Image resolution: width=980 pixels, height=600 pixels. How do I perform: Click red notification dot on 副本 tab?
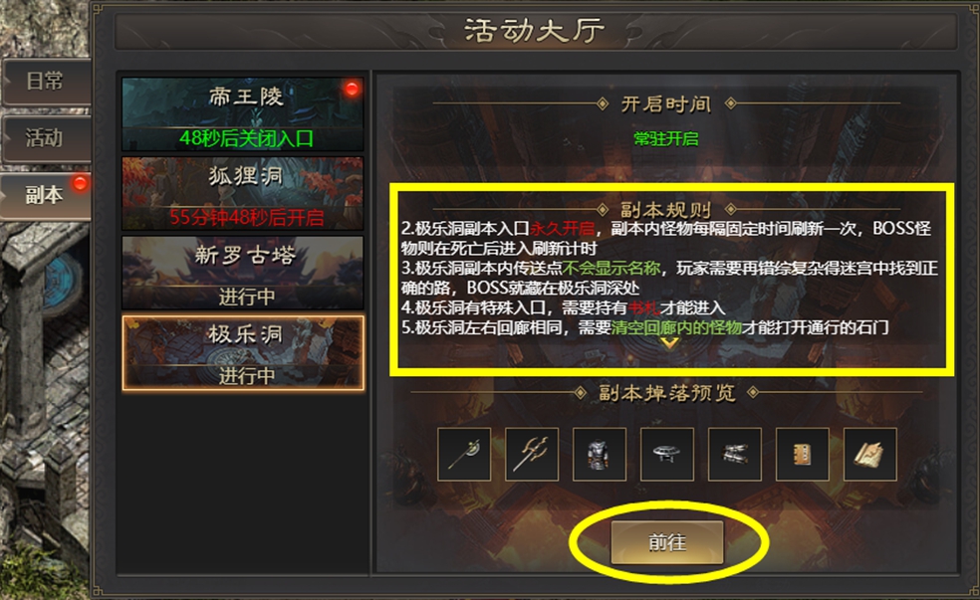point(80,183)
